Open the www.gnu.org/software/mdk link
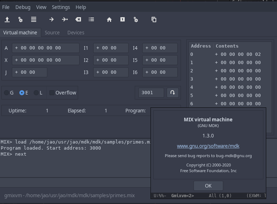 (208, 146)
